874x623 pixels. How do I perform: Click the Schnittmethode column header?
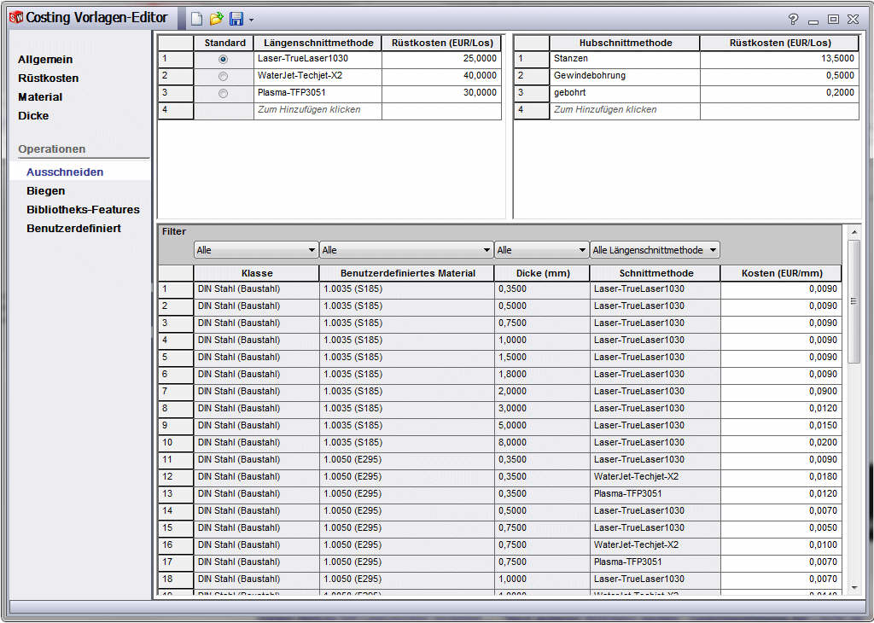tap(655, 273)
